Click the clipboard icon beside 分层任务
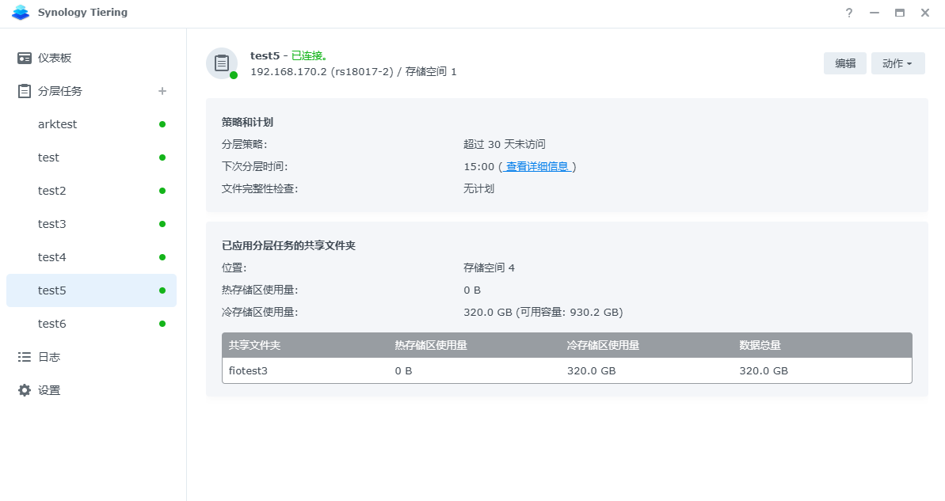 click(x=25, y=91)
